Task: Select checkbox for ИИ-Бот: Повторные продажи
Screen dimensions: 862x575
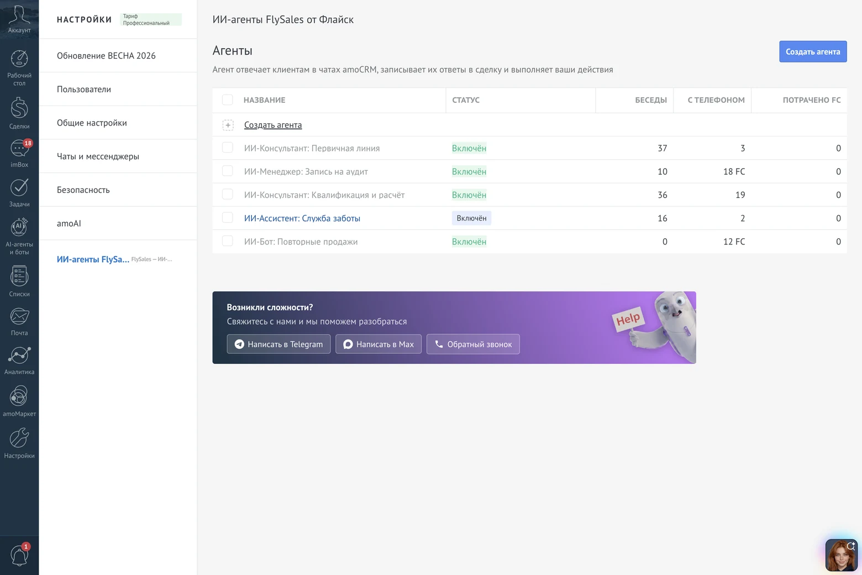Action: click(227, 241)
